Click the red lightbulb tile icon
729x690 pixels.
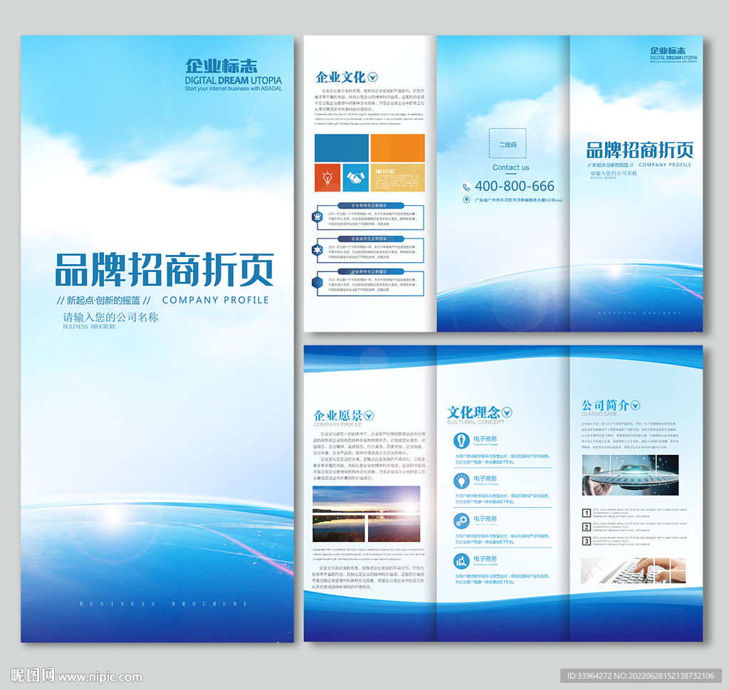[x=327, y=177]
